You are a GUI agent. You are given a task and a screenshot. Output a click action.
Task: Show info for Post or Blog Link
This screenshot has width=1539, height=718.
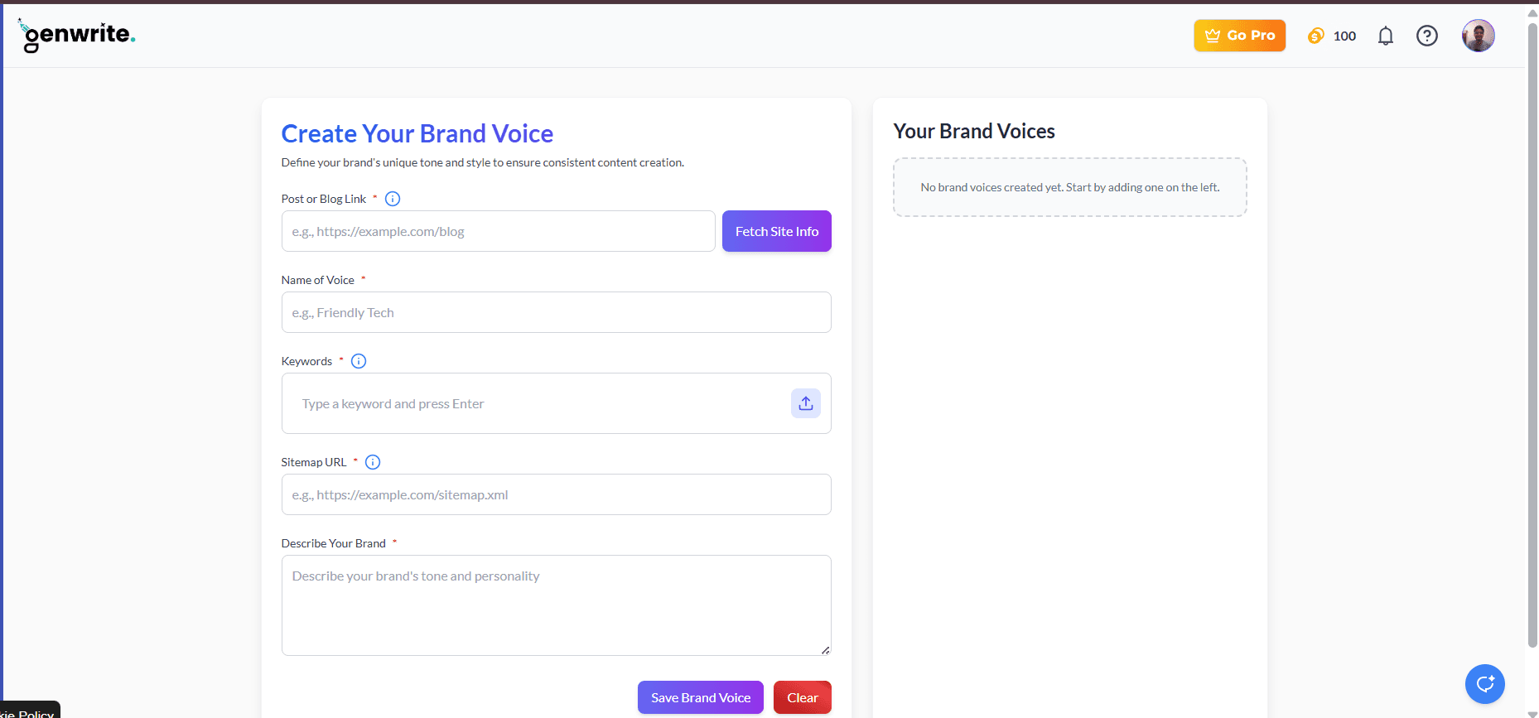point(393,199)
